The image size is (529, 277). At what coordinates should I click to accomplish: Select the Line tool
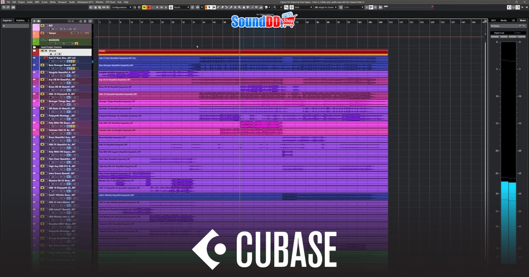pyautogui.click(x=253, y=7)
